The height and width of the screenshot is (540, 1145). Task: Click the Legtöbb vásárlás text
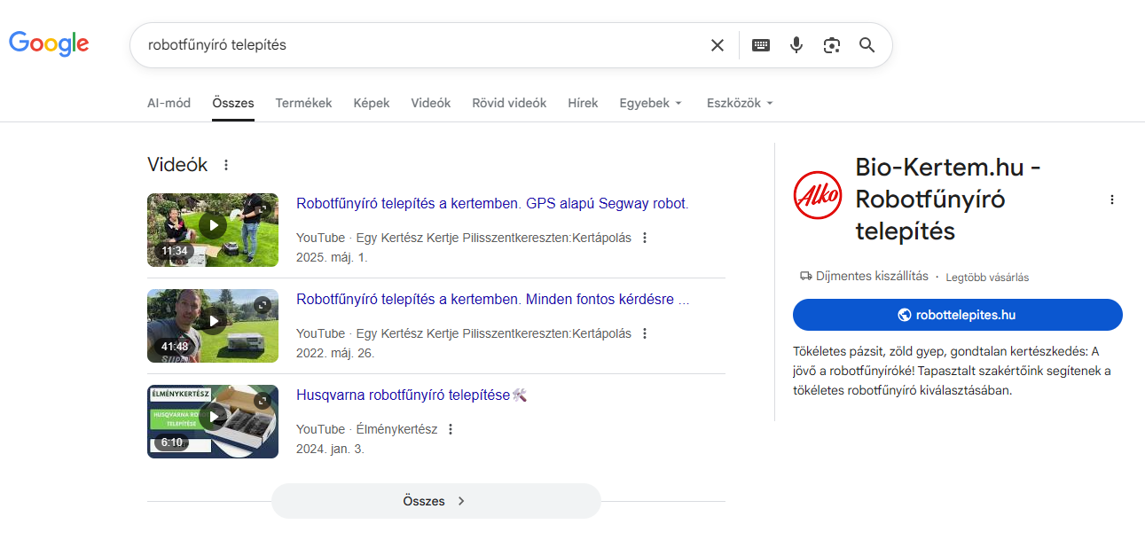987,278
